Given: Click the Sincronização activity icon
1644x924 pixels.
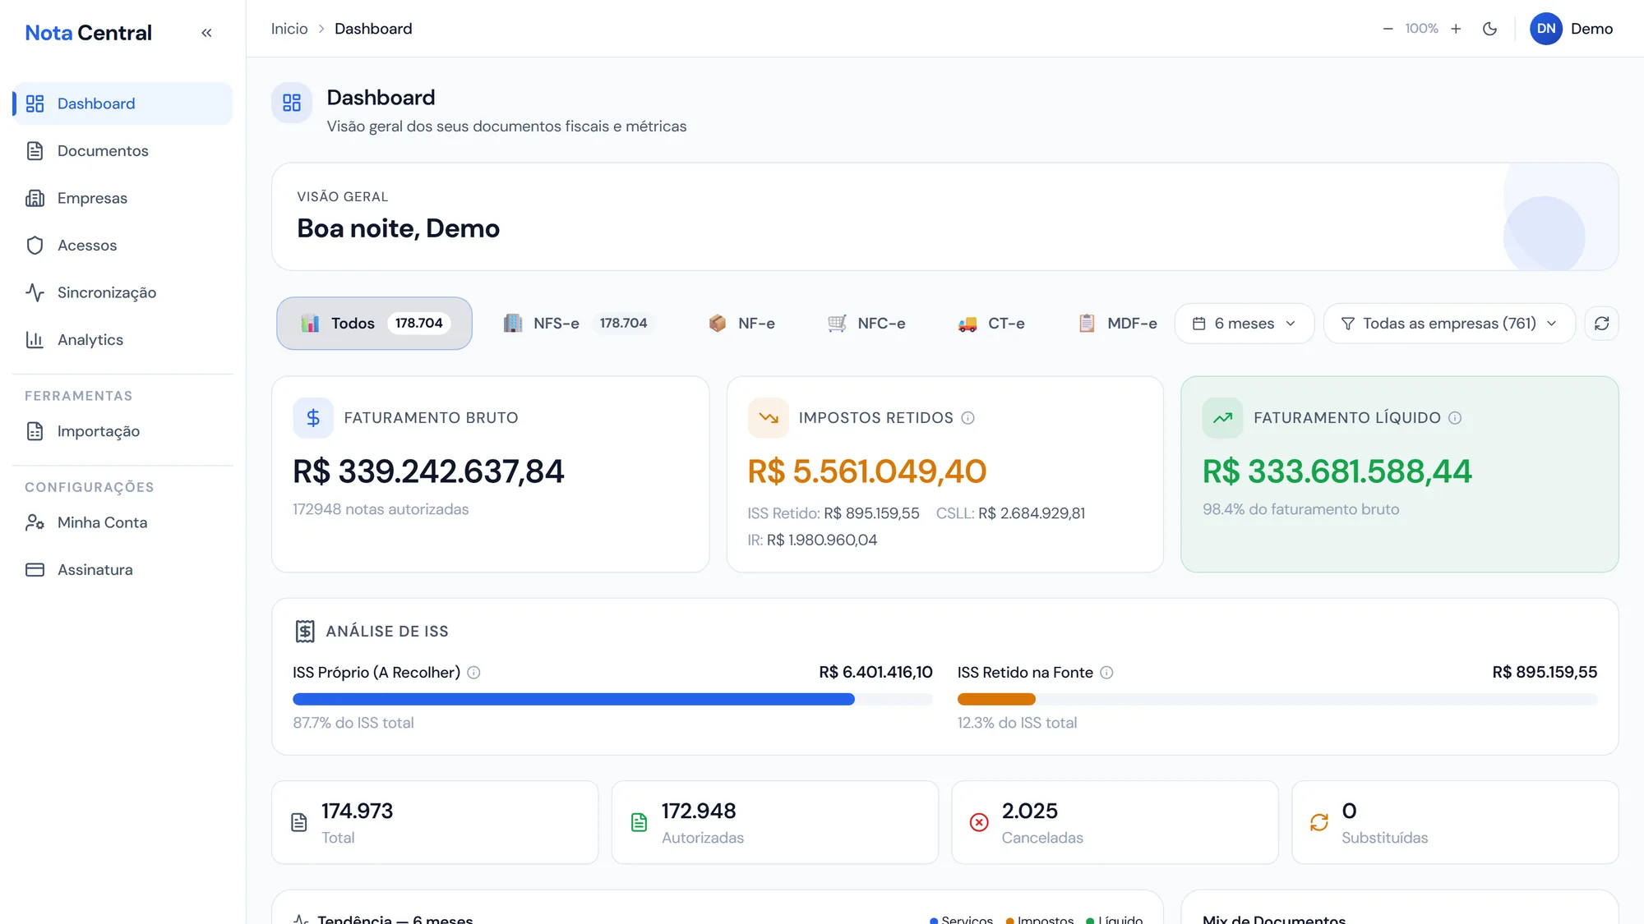Looking at the screenshot, I should click(35, 292).
